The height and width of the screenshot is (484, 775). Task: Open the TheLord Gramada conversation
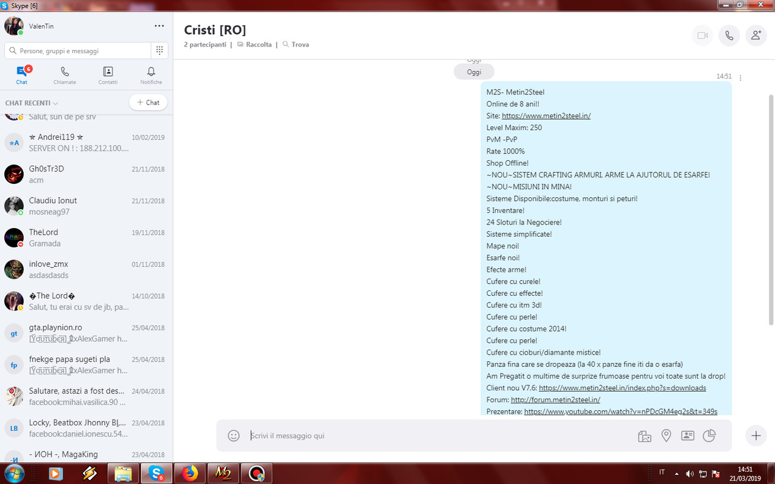pyautogui.click(x=86, y=238)
